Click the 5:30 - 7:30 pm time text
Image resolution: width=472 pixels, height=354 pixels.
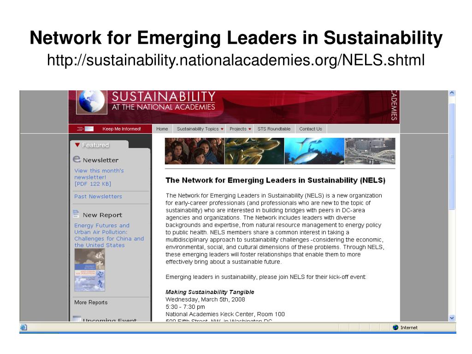[185, 307]
